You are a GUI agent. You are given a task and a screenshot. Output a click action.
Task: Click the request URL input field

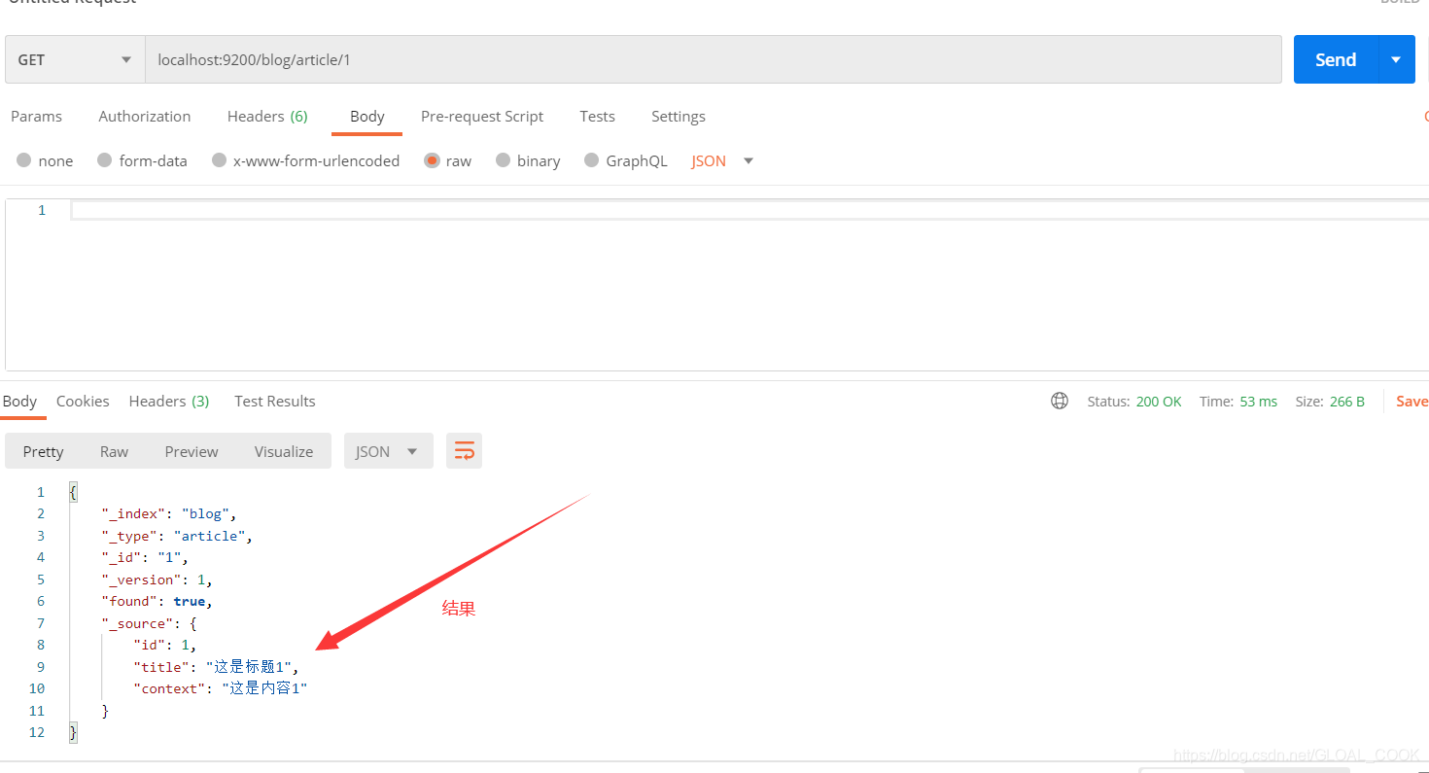(x=714, y=59)
